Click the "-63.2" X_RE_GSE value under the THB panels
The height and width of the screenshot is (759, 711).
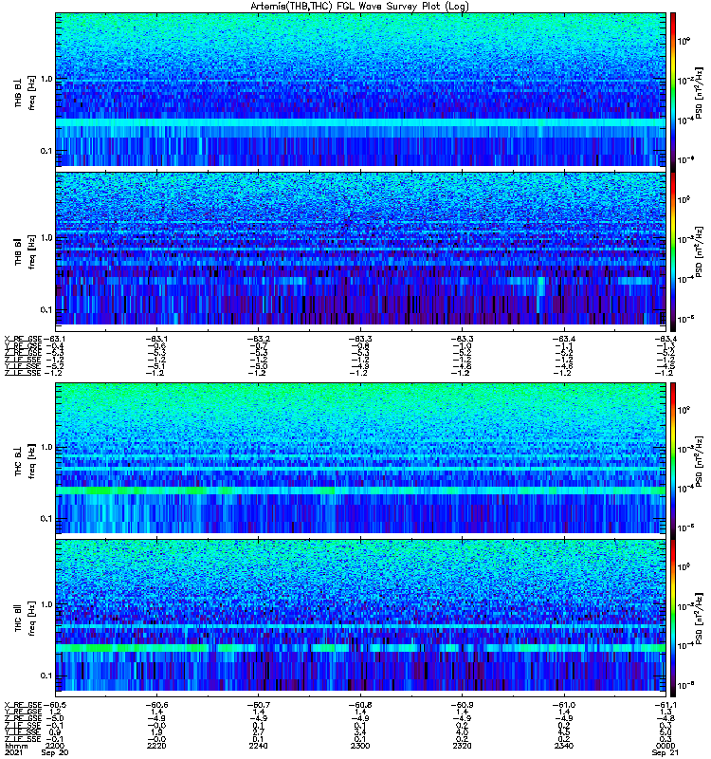(x=258, y=339)
